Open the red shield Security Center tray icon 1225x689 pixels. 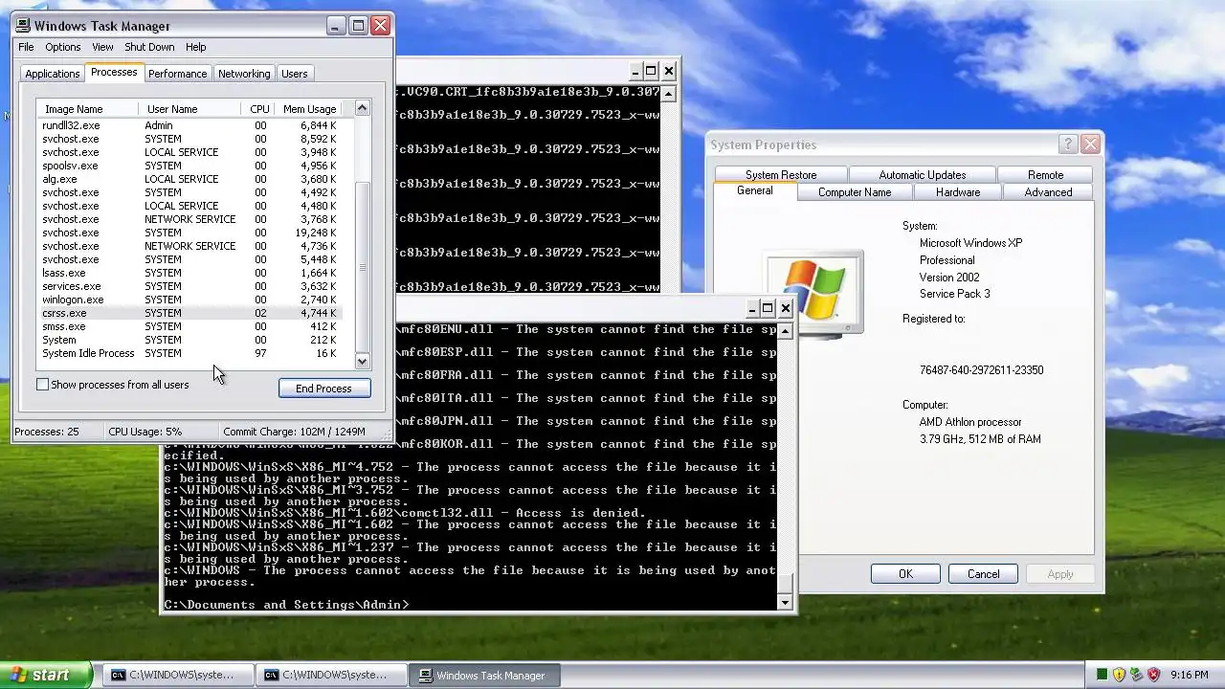click(1153, 675)
